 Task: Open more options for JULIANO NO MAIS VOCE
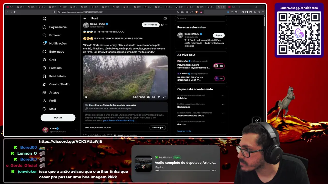coord(223,113)
